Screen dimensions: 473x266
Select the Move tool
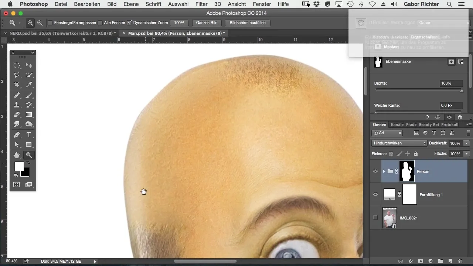(x=29, y=65)
